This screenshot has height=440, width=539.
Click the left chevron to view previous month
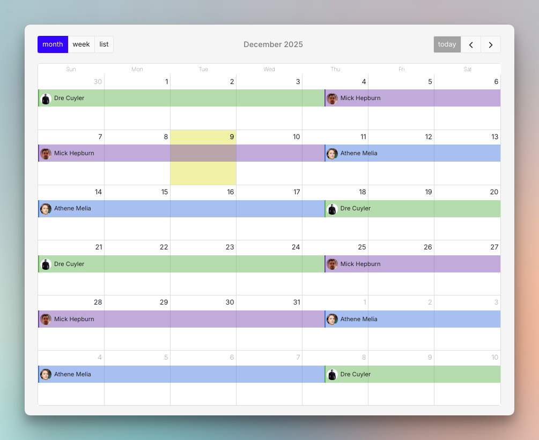pos(471,44)
